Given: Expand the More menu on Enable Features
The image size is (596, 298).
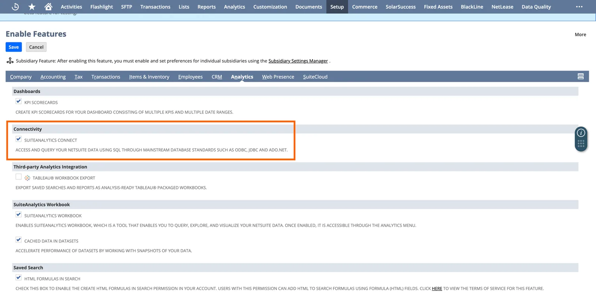Looking at the screenshot, I should click(580, 35).
